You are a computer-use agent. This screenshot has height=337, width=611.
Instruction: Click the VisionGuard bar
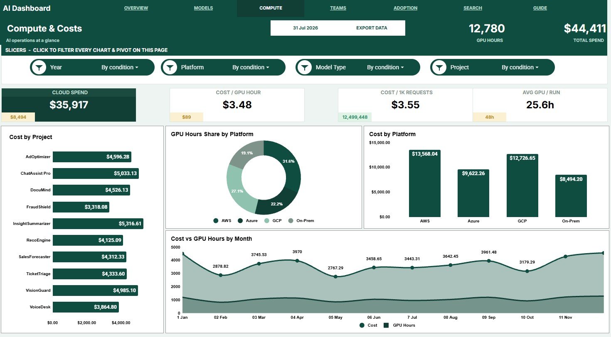tap(95, 291)
